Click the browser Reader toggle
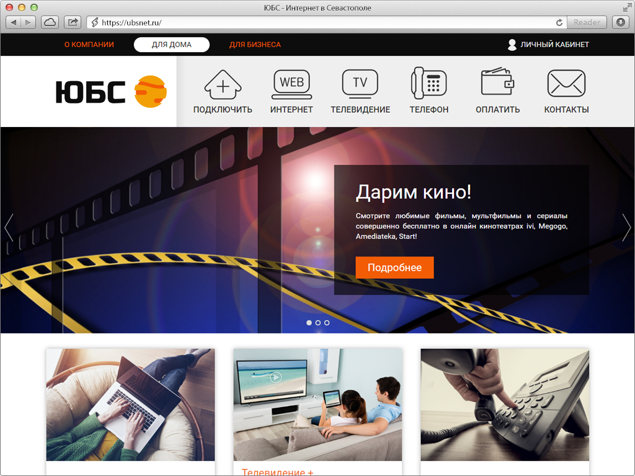The image size is (635, 476). [586, 22]
